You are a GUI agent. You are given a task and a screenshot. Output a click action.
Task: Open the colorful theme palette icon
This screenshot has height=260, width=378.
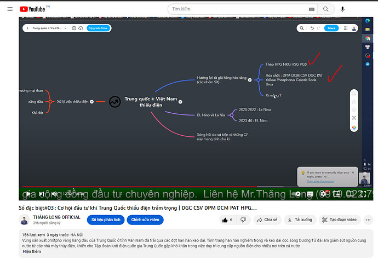(x=354, y=128)
